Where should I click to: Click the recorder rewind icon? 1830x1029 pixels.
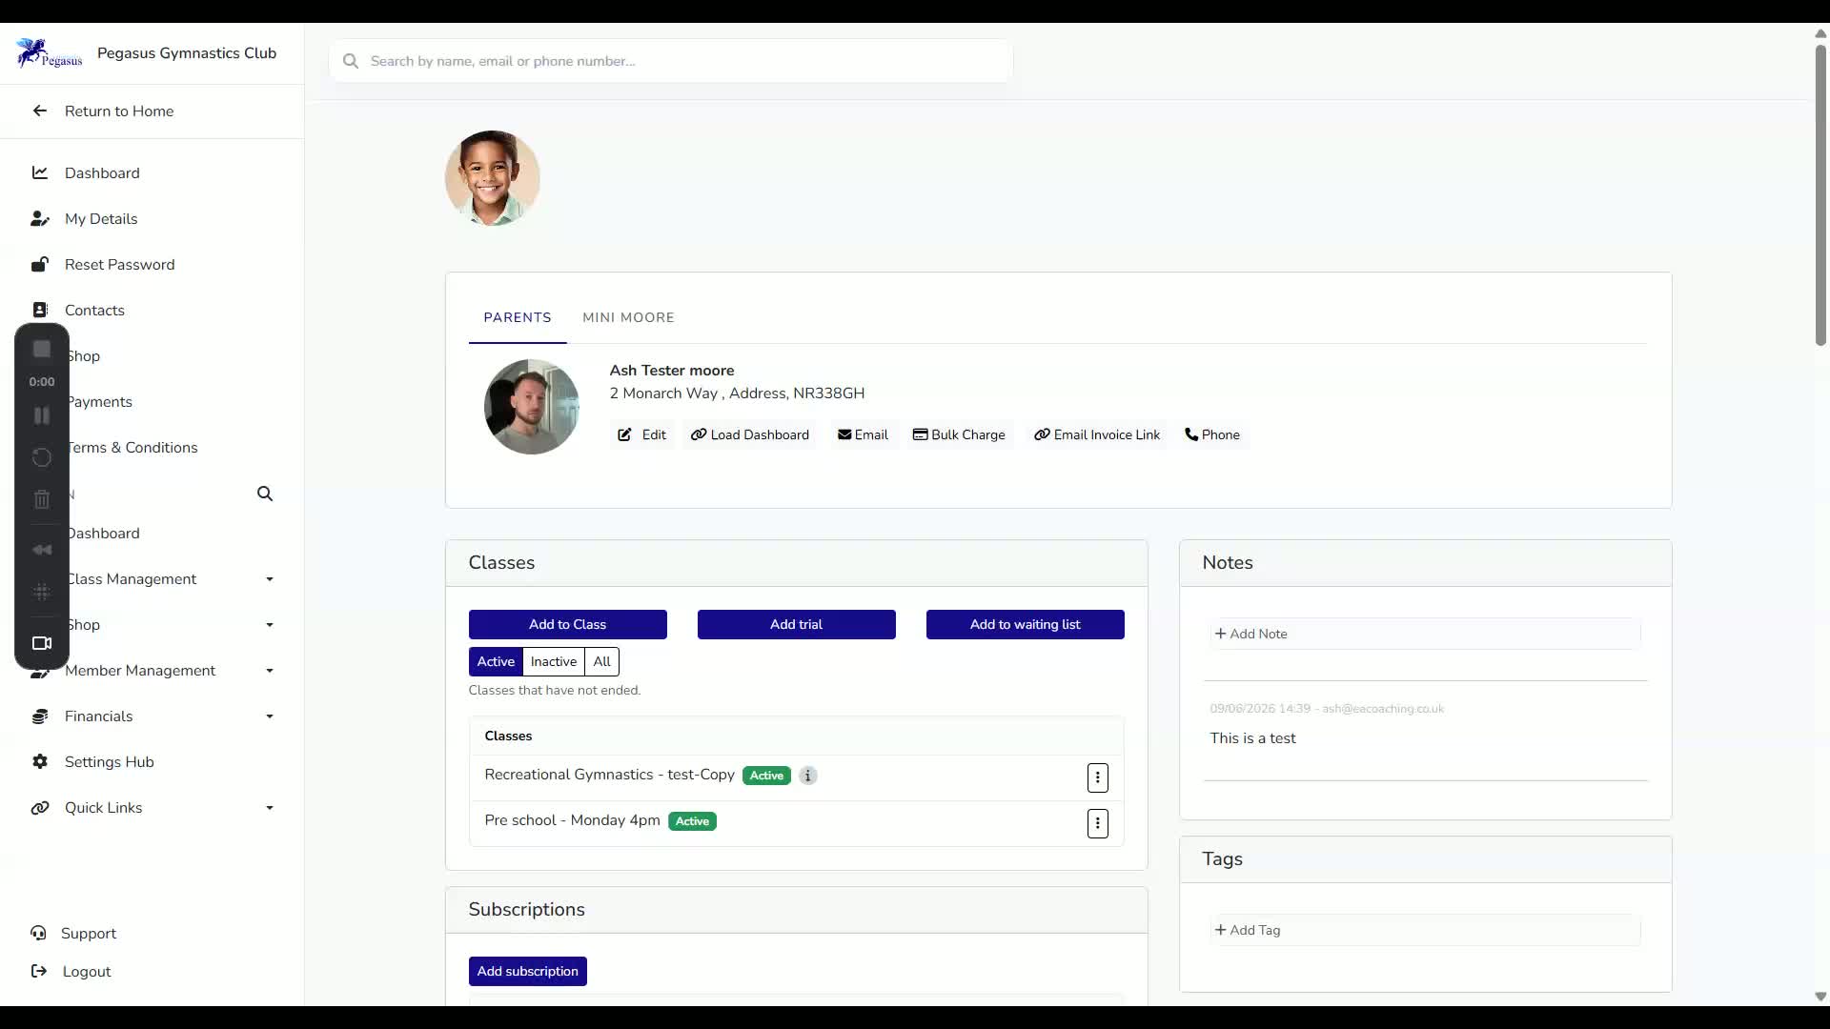[x=42, y=550]
